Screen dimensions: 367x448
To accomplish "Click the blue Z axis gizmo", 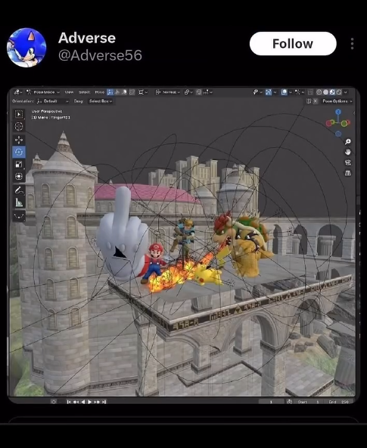I will coord(338,111).
